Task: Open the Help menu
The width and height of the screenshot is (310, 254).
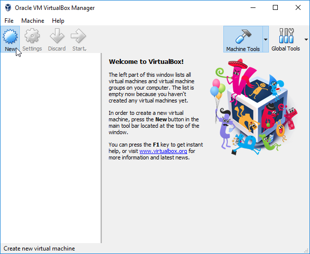Action: pos(58,21)
